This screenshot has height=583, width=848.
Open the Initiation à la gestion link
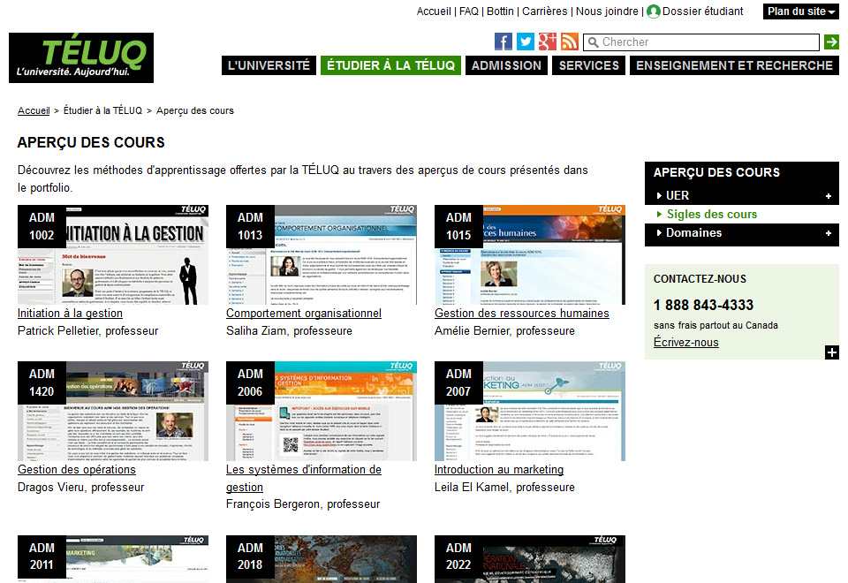[70, 313]
